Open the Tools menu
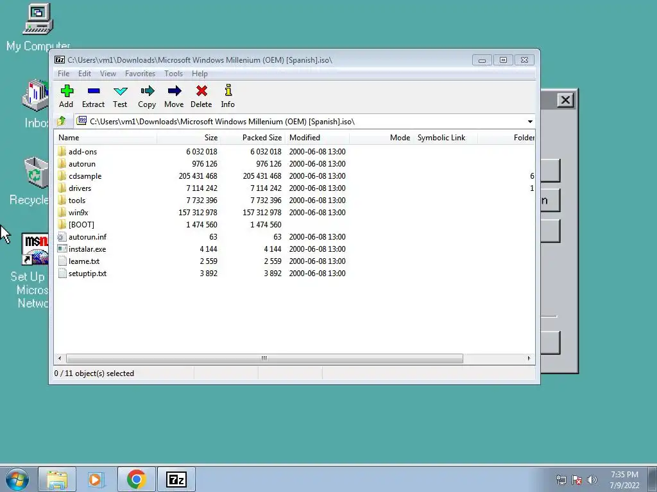 coord(173,74)
